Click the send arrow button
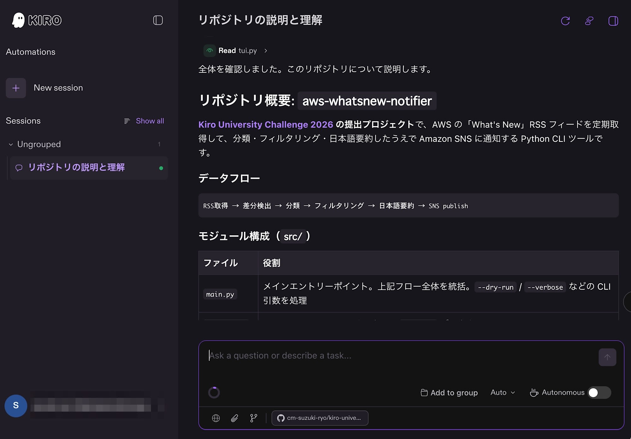631x439 pixels. click(x=607, y=357)
